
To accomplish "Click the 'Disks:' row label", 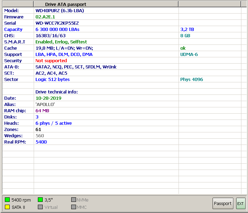I will [x=10, y=117].
